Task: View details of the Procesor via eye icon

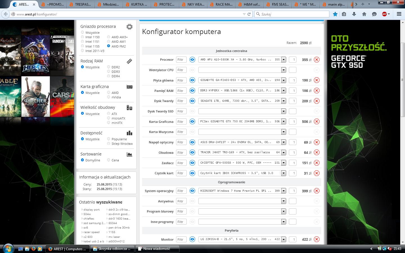Action: [192, 60]
